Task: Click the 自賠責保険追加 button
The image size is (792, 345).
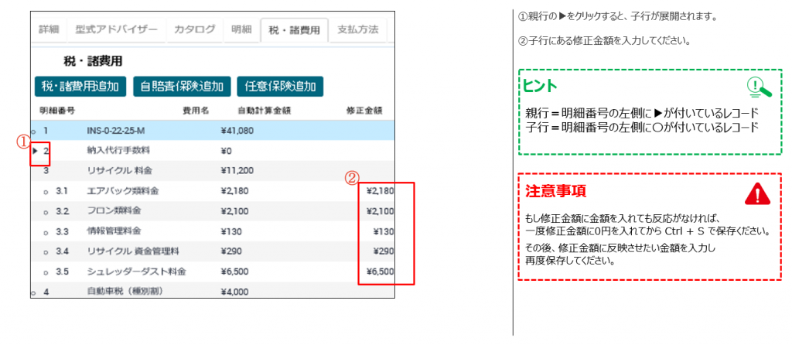Action: point(182,86)
